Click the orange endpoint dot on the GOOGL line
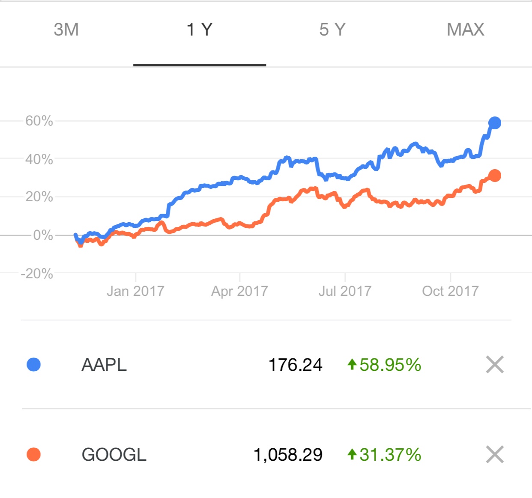 coord(495,175)
